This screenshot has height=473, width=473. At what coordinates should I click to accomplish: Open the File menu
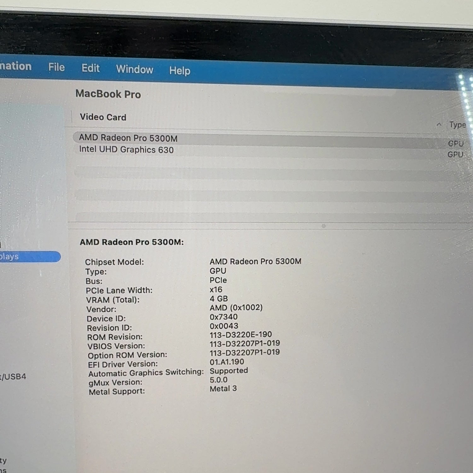pyautogui.click(x=56, y=67)
